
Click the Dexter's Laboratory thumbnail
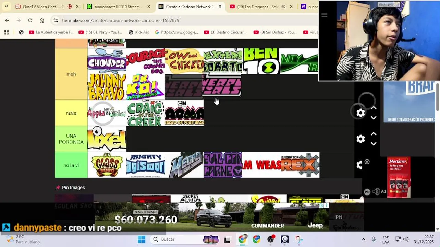click(x=223, y=61)
